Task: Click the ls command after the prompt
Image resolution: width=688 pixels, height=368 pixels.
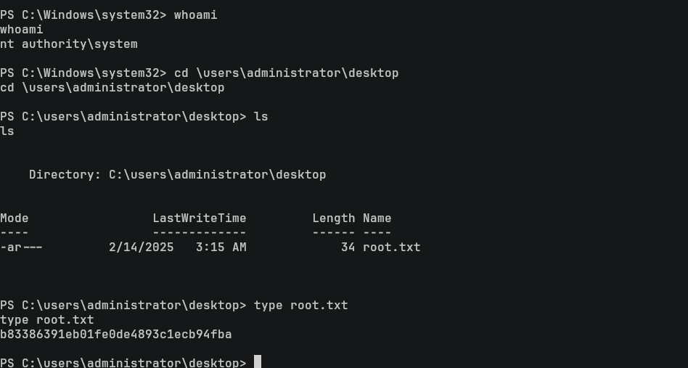Action: [261, 117]
